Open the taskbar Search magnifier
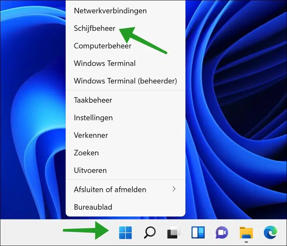Image resolution: width=287 pixels, height=246 pixels. click(150, 232)
